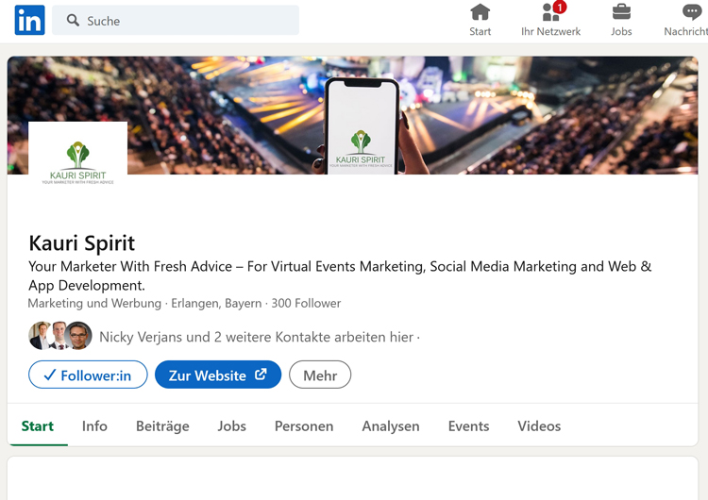Image resolution: width=708 pixels, height=500 pixels.
Task: Open the Videos tab
Action: pos(539,426)
